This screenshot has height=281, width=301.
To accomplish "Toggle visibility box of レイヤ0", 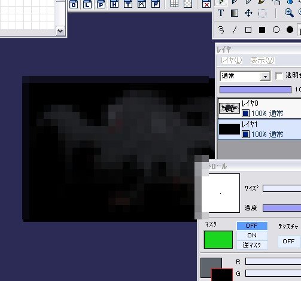I will pos(245,114).
